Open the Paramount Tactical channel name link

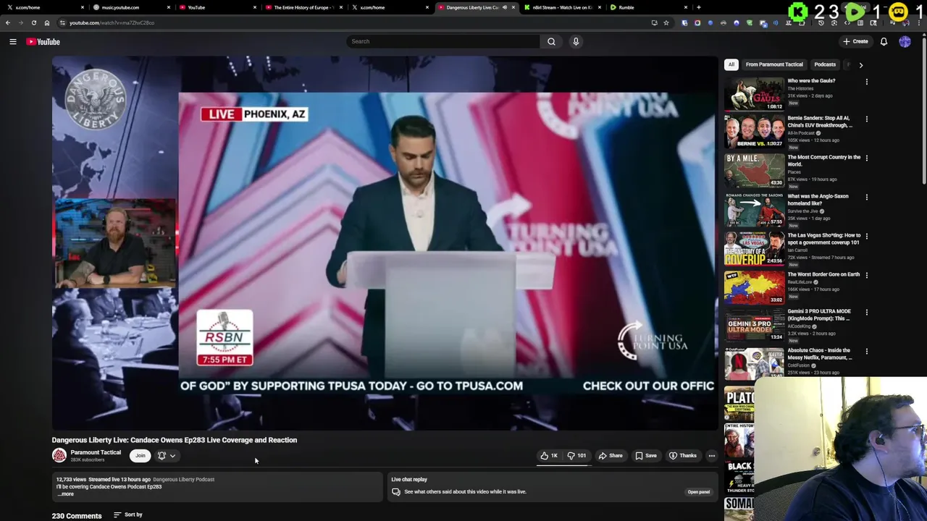(96, 452)
